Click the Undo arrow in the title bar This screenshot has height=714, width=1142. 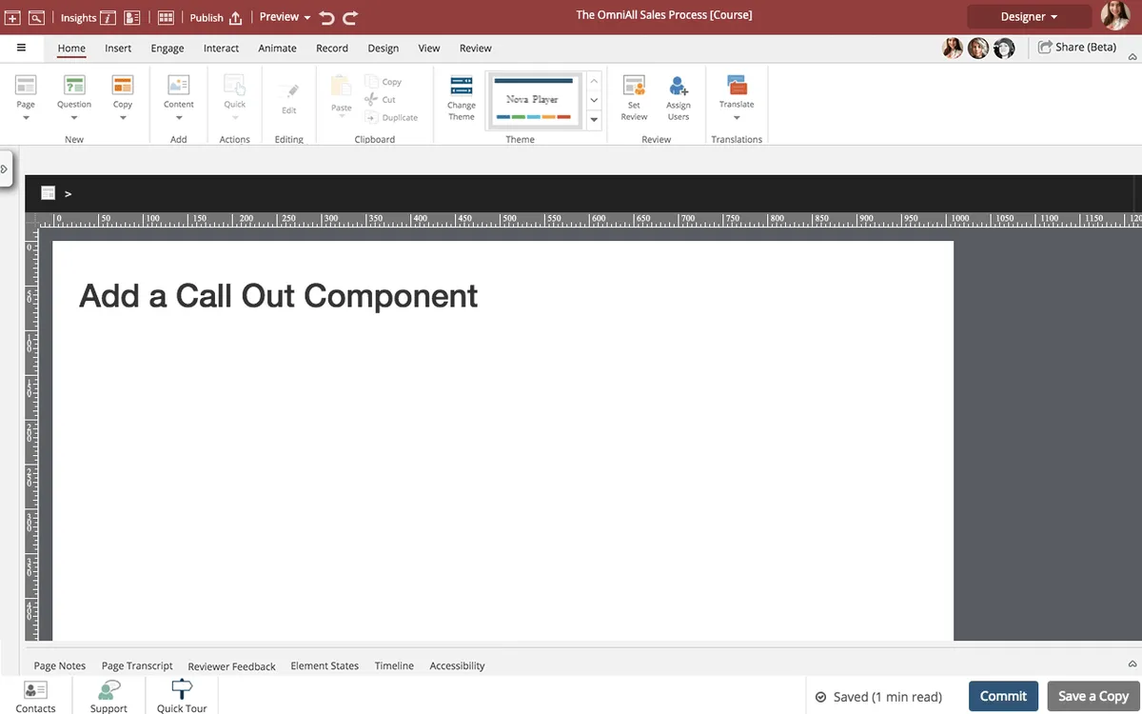tap(327, 17)
